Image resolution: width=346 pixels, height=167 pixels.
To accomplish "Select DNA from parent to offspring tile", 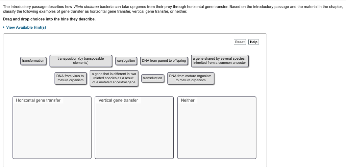I will point(164,61).
